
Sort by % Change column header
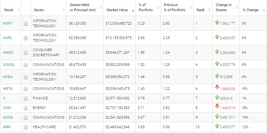pyautogui.click(x=251, y=10)
